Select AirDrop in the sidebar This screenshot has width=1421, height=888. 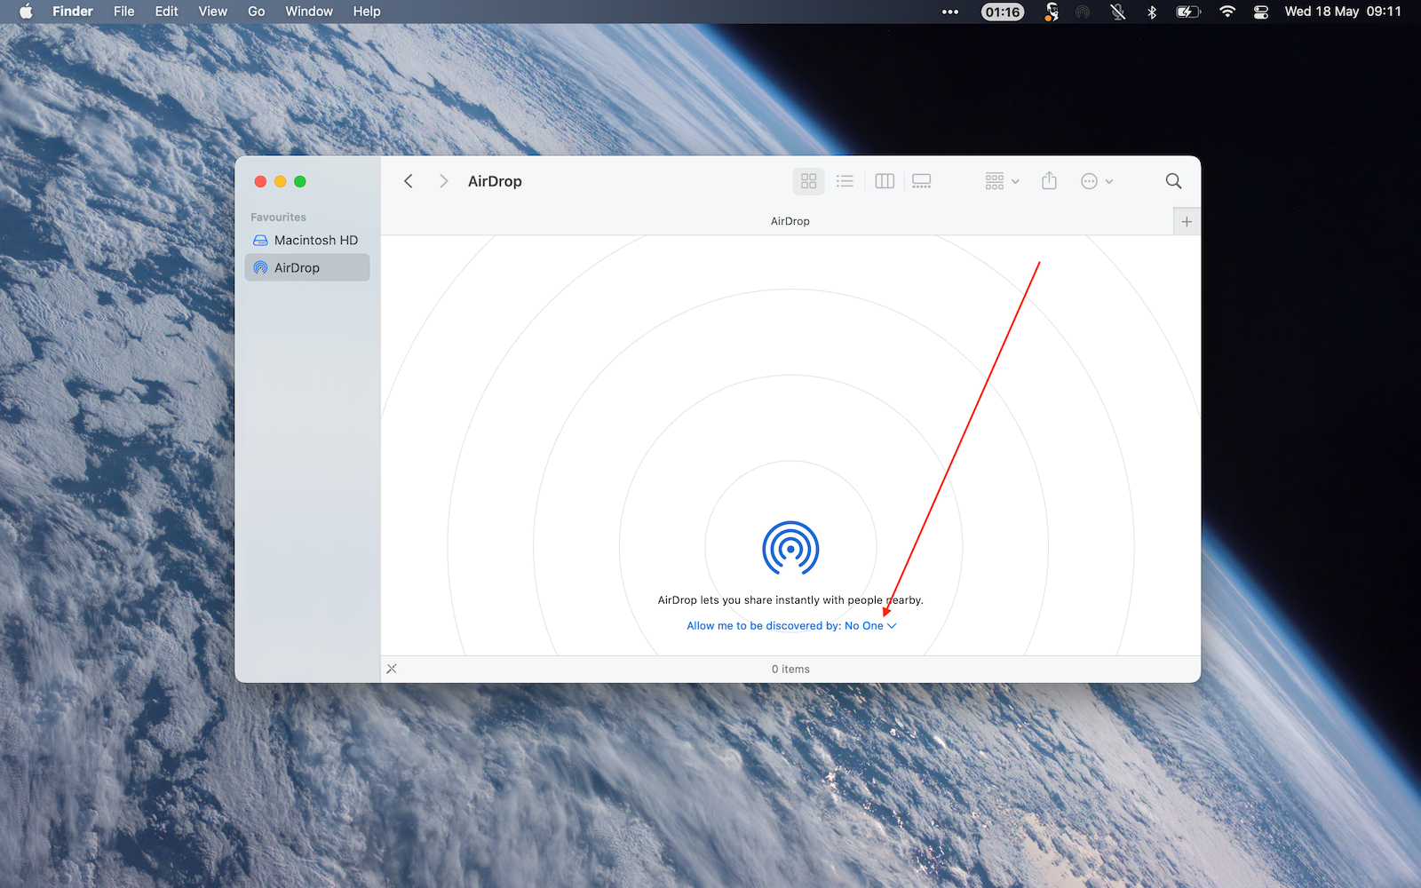(x=307, y=268)
